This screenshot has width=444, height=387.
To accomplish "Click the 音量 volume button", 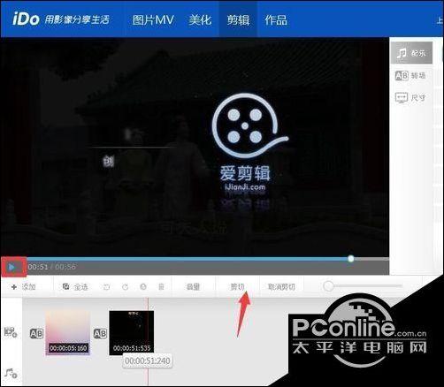I will 193,286.
